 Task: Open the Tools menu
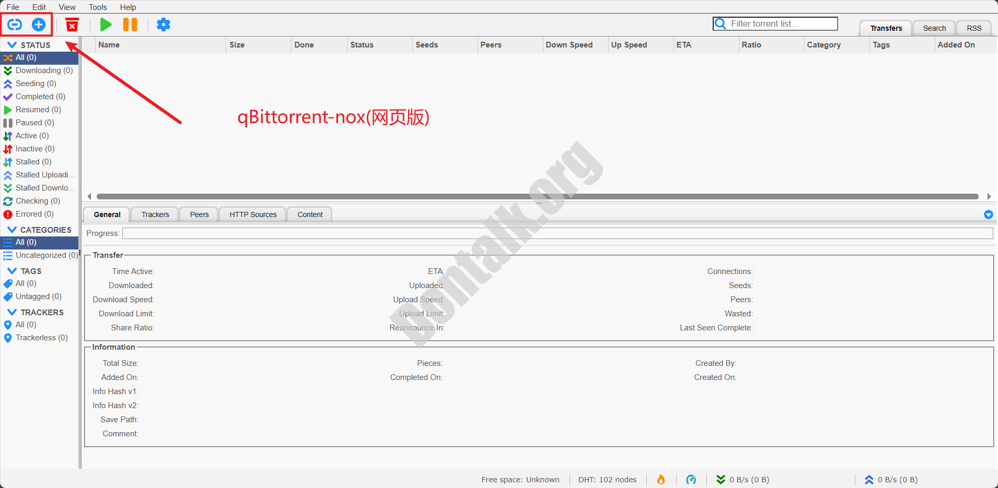pyautogui.click(x=98, y=7)
